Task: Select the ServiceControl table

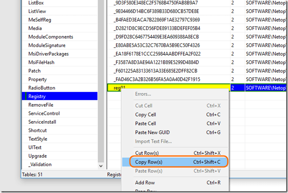Action: coord(44,113)
